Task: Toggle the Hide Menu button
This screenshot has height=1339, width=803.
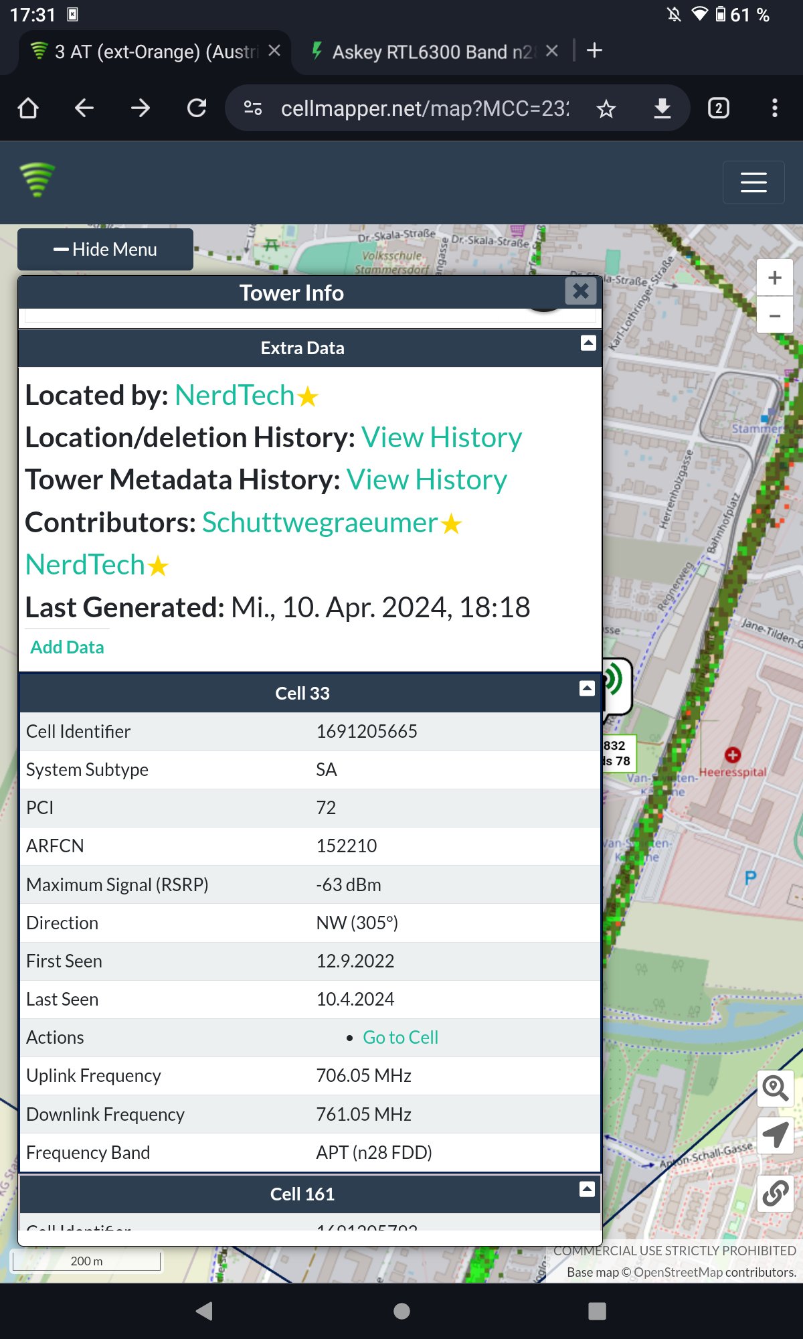Action: coord(106,250)
